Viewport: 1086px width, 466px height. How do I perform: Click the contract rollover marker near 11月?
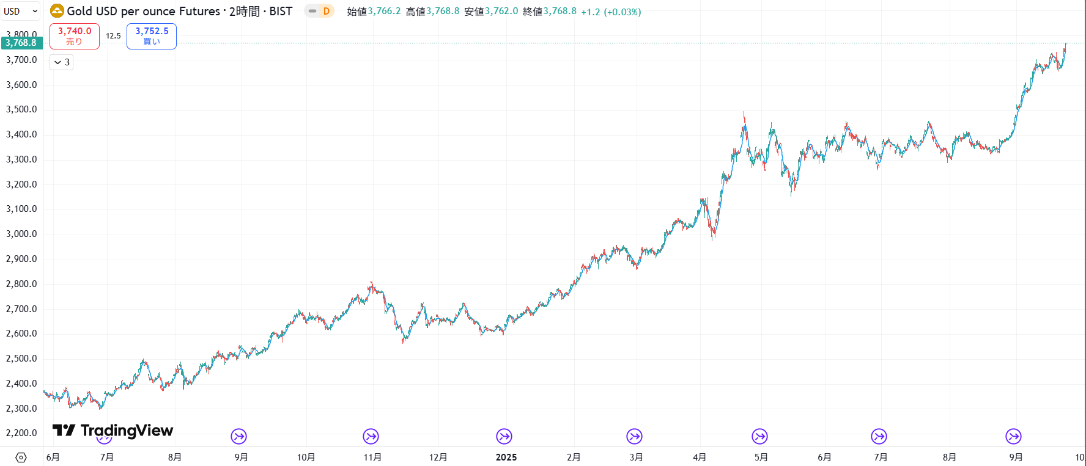click(x=371, y=436)
